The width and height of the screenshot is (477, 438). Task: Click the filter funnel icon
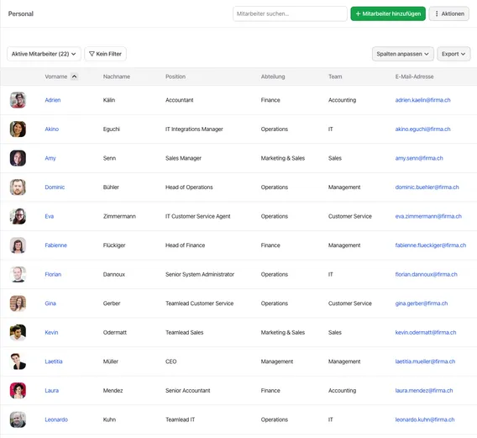coord(92,54)
